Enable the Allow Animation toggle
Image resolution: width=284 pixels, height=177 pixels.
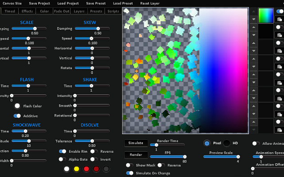pyautogui.click(x=256, y=143)
